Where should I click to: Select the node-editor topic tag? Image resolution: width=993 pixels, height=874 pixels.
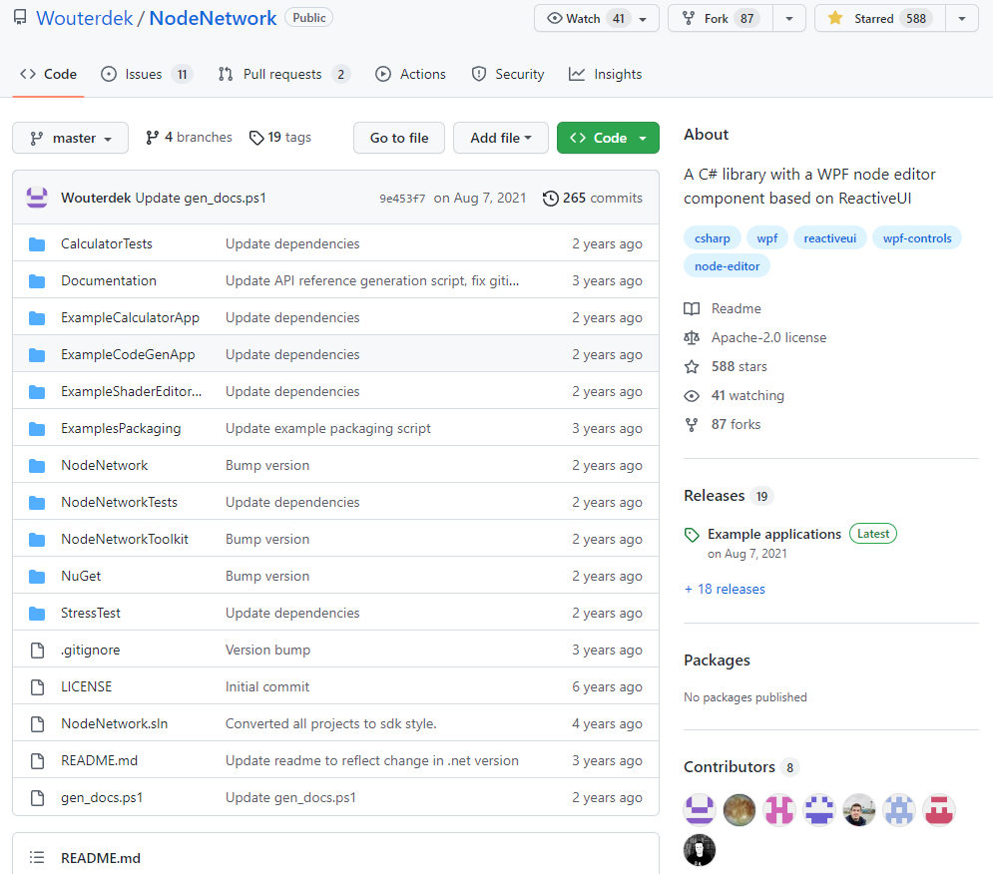(x=727, y=266)
